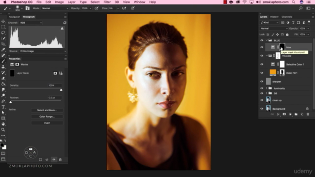
Task: Select the History Brush tool
Action: (3, 72)
